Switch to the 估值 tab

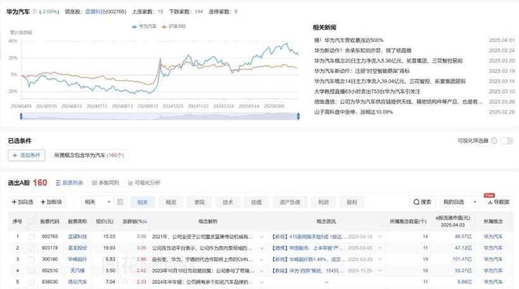pos(256,202)
